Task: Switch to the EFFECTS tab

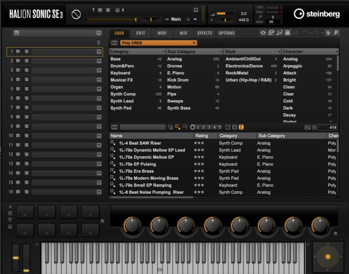Action: [x=205, y=33]
